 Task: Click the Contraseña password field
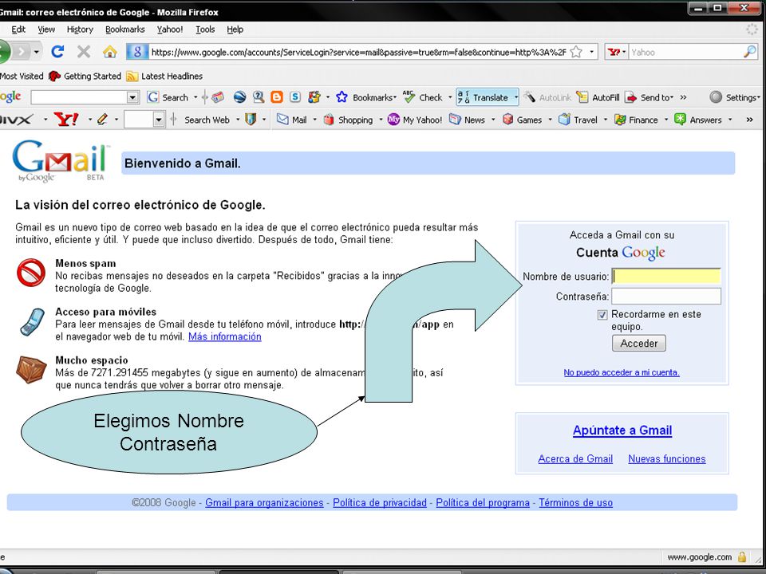click(666, 297)
